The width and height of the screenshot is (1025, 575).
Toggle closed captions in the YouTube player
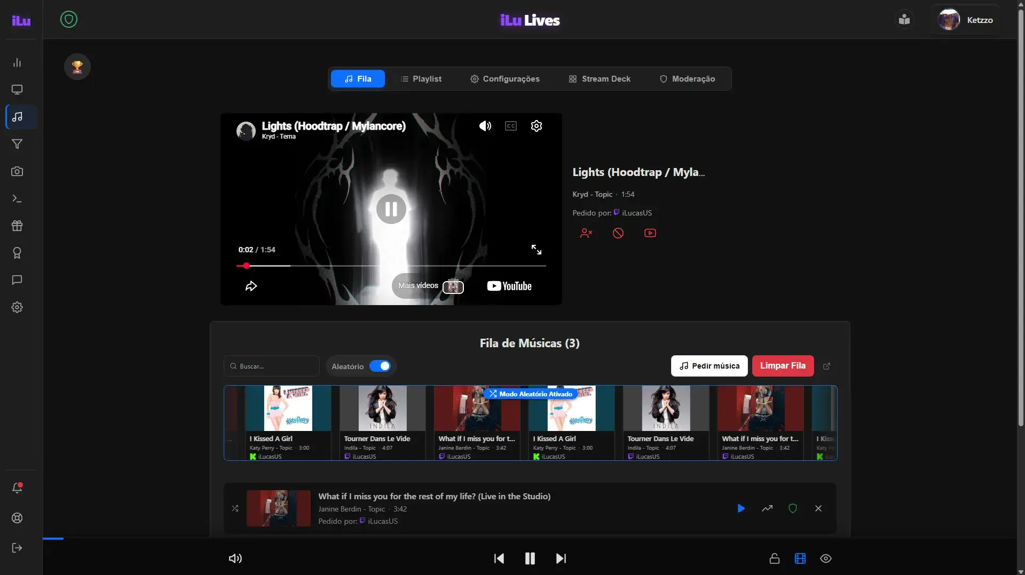point(511,126)
